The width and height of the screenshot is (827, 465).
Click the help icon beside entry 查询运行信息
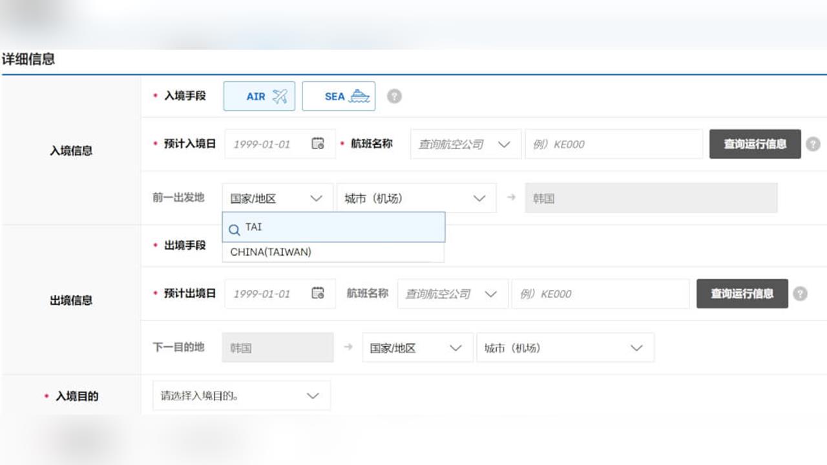[813, 144]
